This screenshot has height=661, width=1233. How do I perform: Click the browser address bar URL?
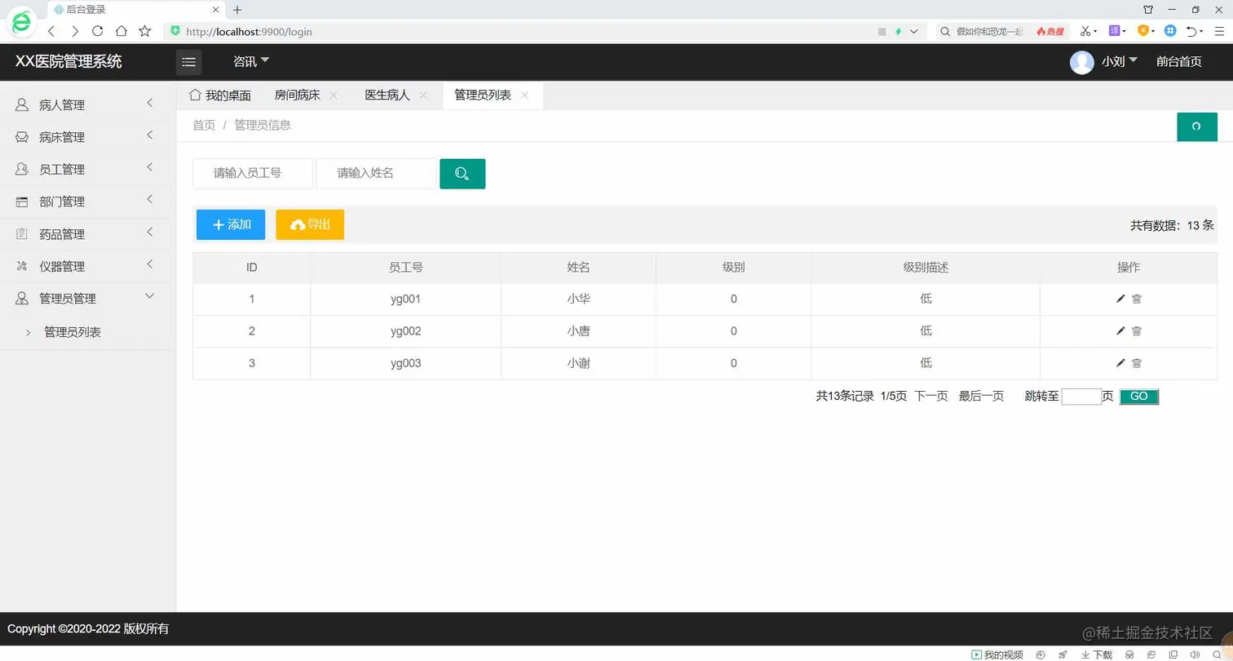click(x=249, y=32)
